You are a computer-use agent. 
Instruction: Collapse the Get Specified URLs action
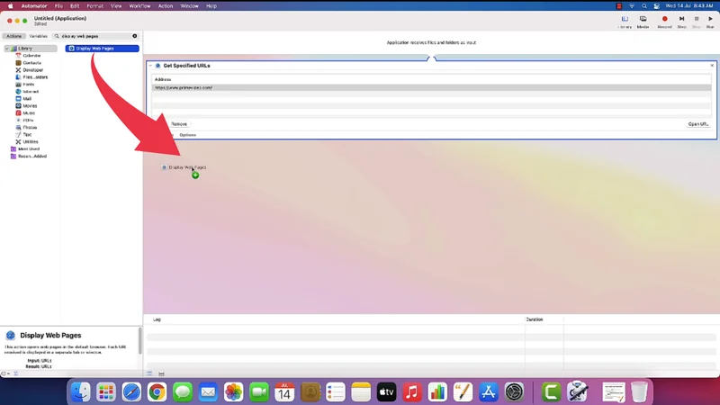tap(150, 66)
